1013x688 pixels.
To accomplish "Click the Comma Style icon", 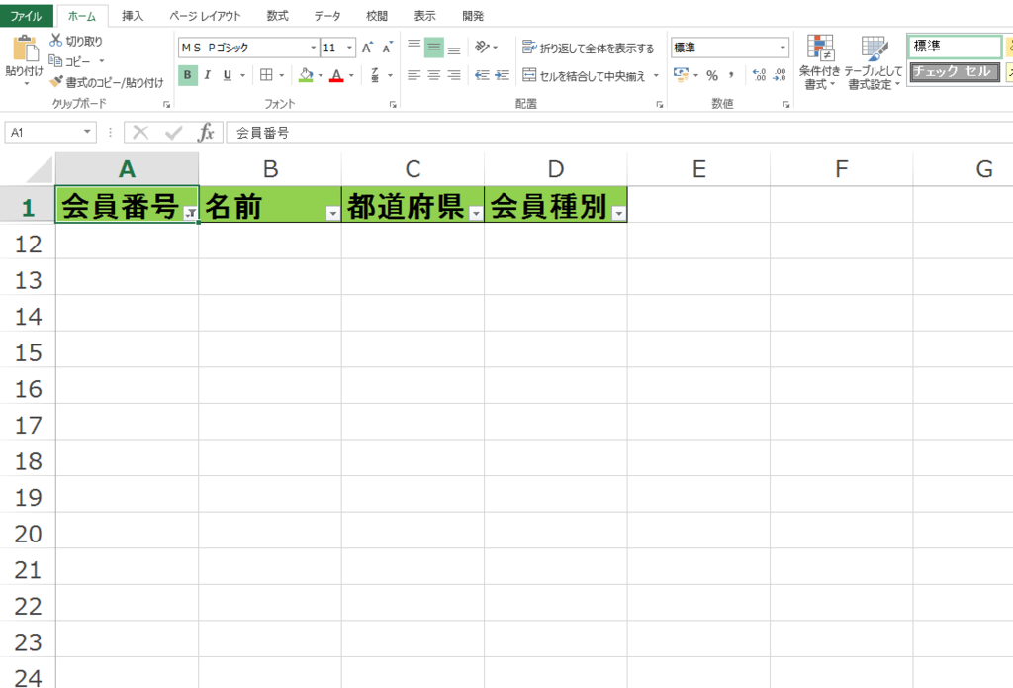I will click(x=730, y=74).
